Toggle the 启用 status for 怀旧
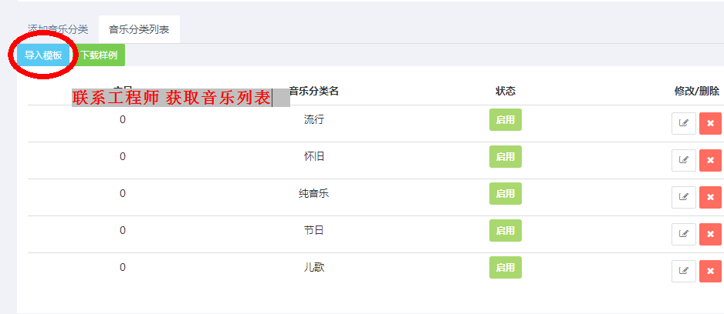Screen dimensions: 724x314 (x=506, y=156)
